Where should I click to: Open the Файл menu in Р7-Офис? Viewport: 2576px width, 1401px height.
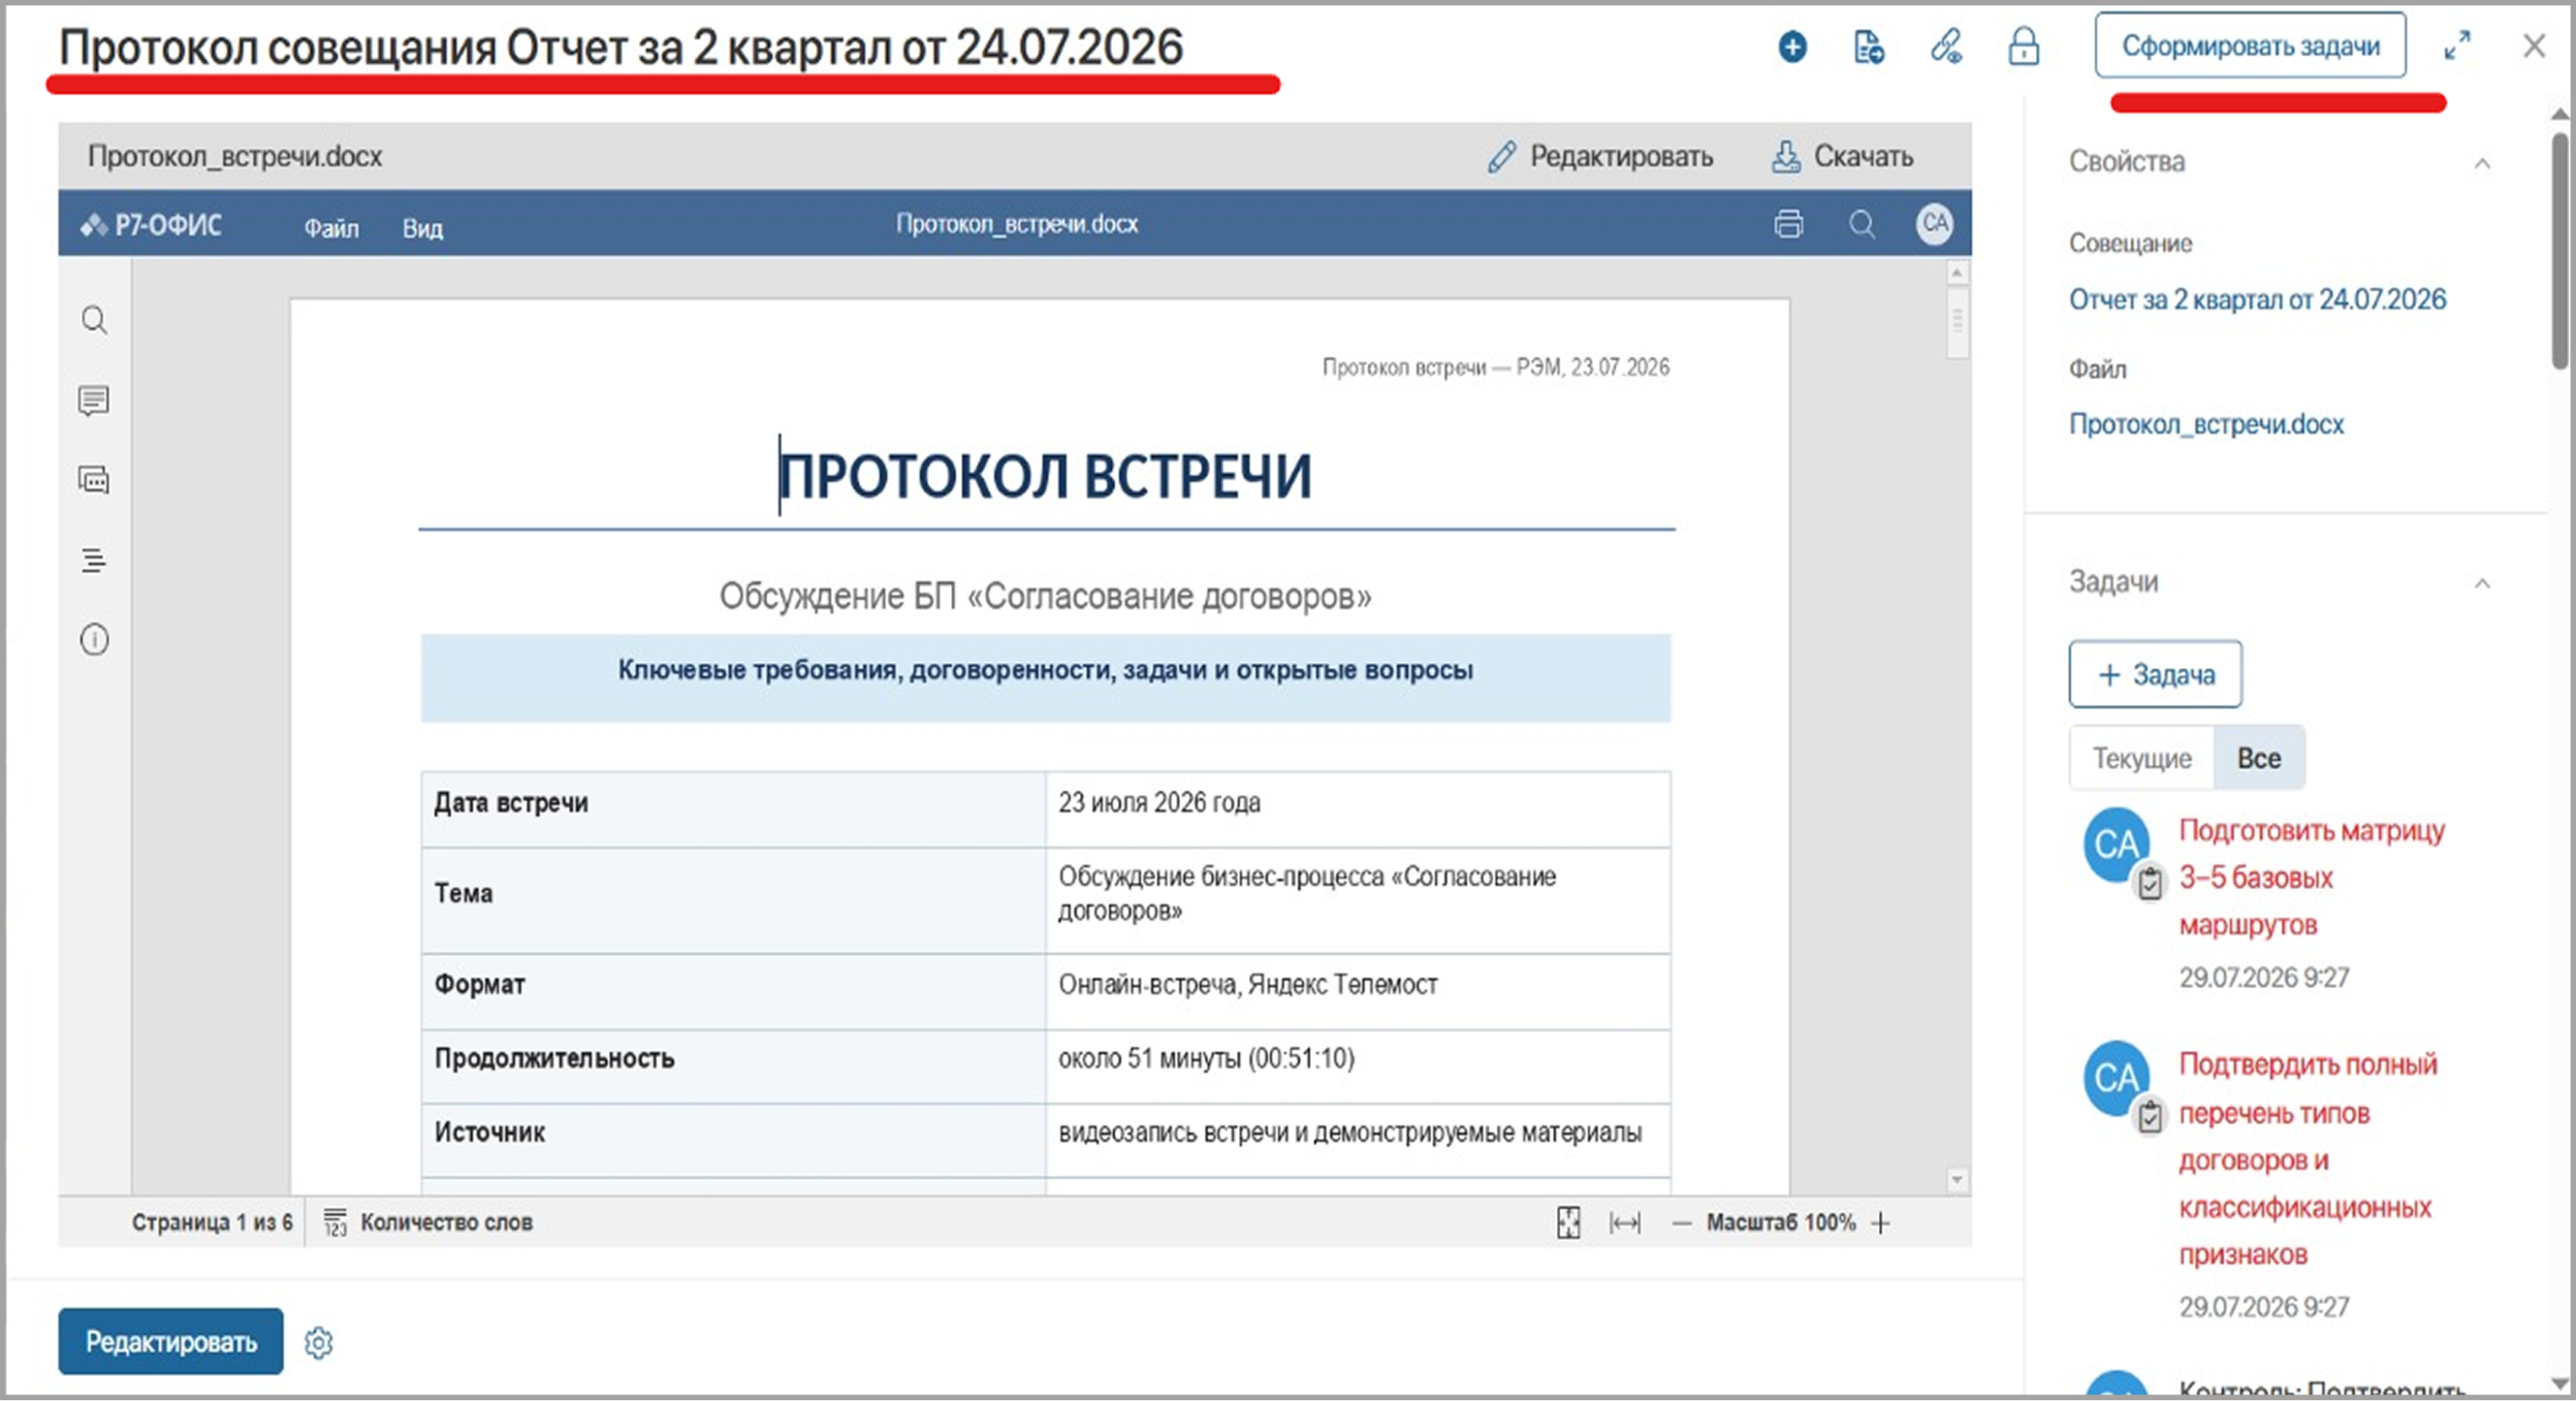(x=331, y=228)
